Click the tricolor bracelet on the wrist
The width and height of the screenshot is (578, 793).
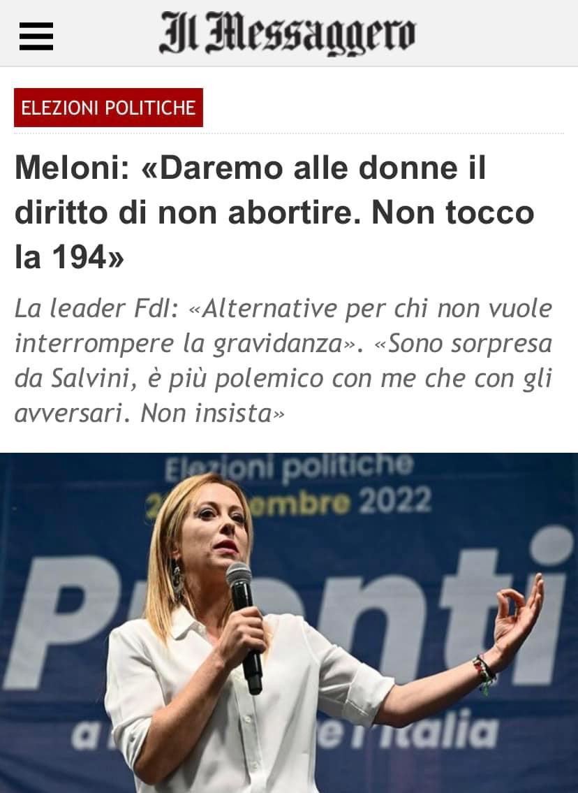(484, 673)
